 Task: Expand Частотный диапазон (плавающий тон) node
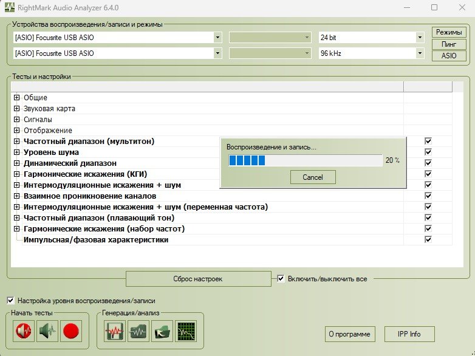pyautogui.click(x=16, y=217)
